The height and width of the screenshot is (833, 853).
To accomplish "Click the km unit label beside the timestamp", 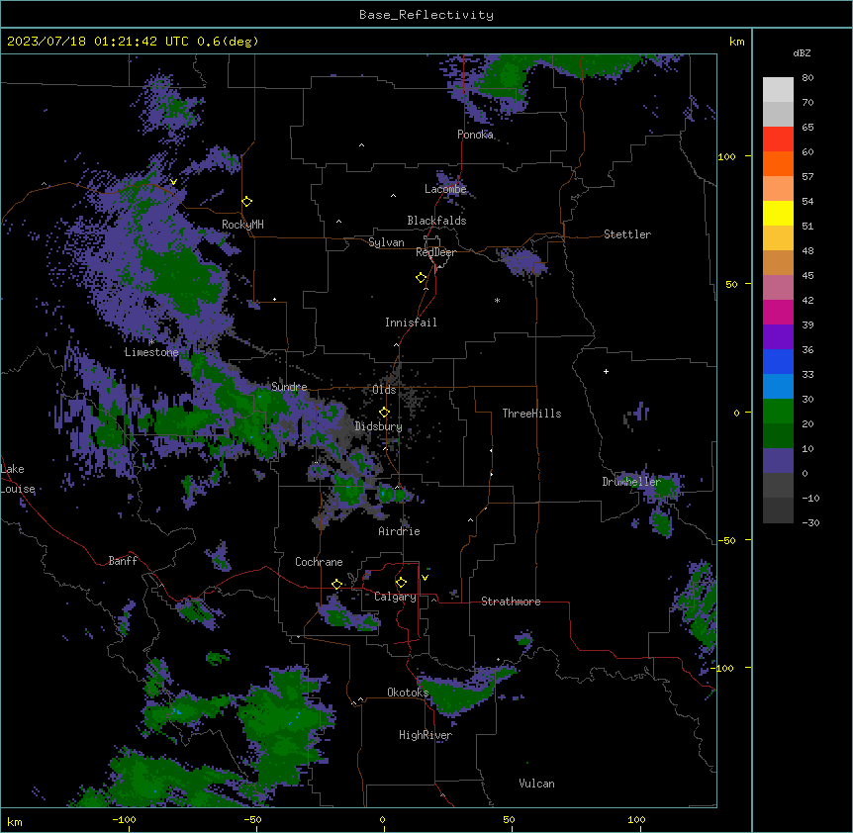I will (736, 42).
